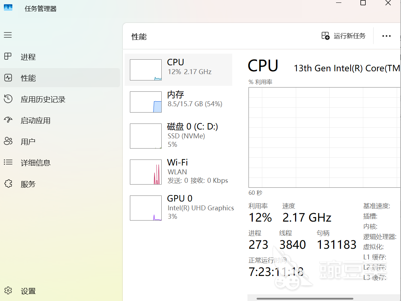
Task: Click the 任务管理器 window title
Action: coord(41,9)
